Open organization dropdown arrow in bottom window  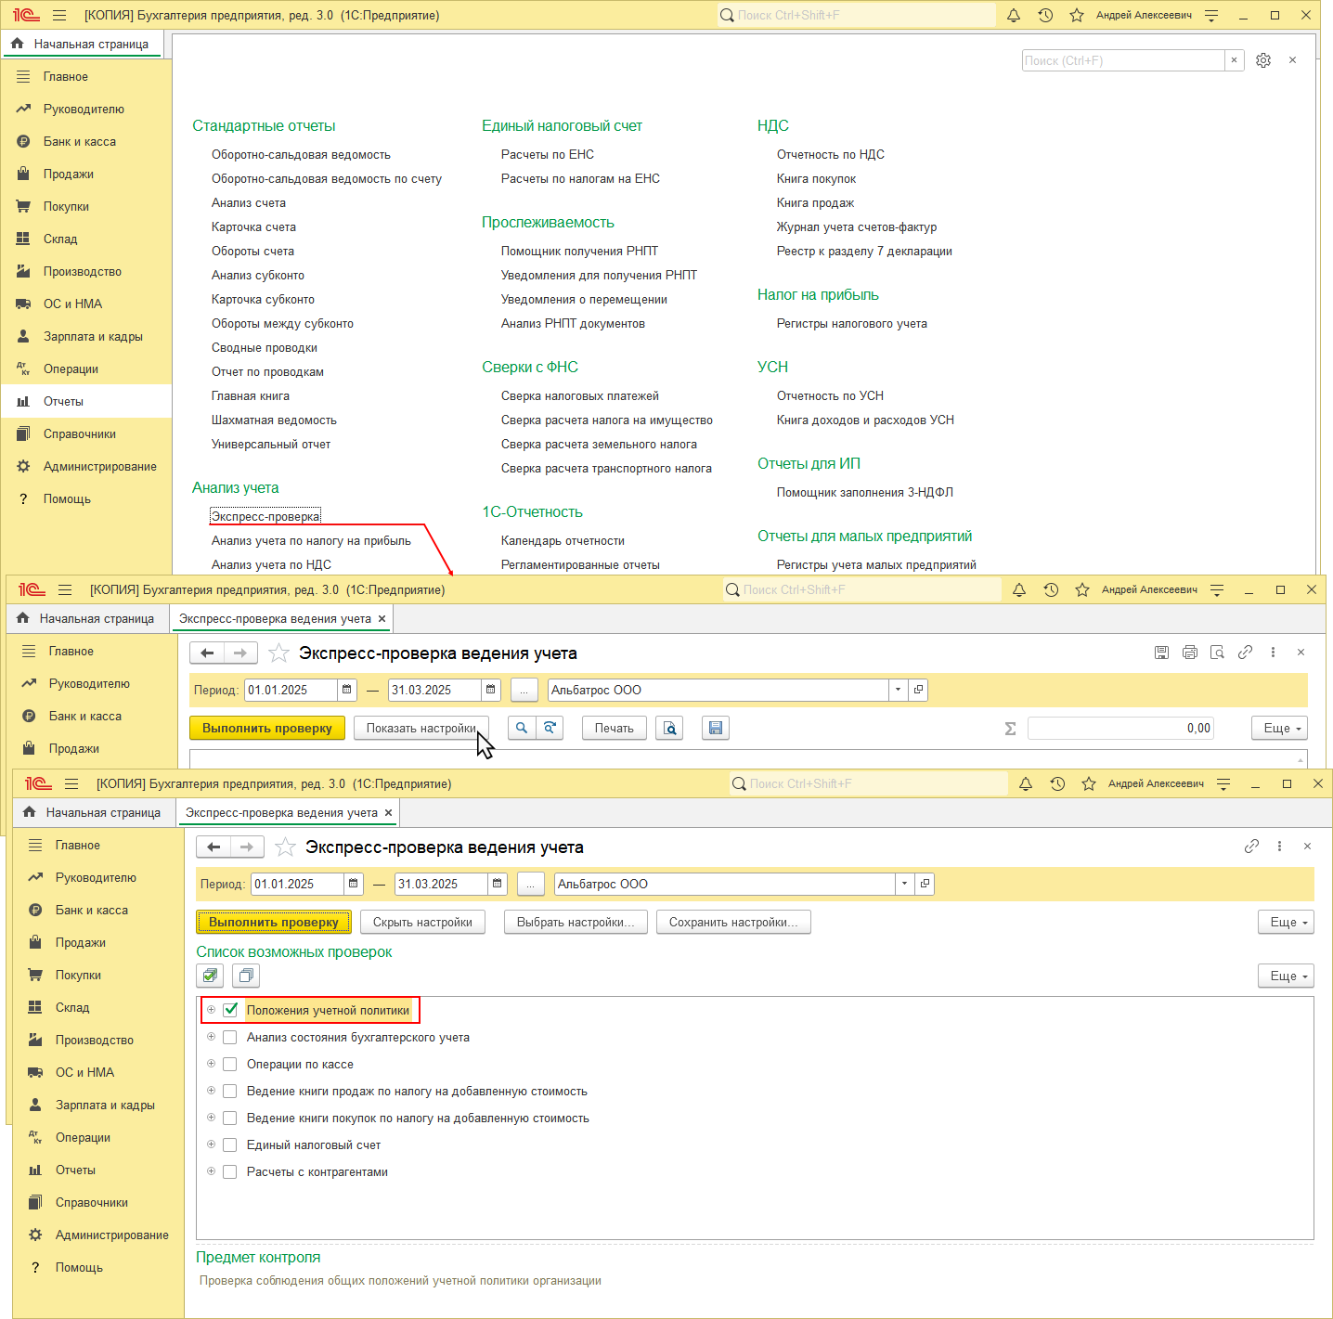pos(904,884)
